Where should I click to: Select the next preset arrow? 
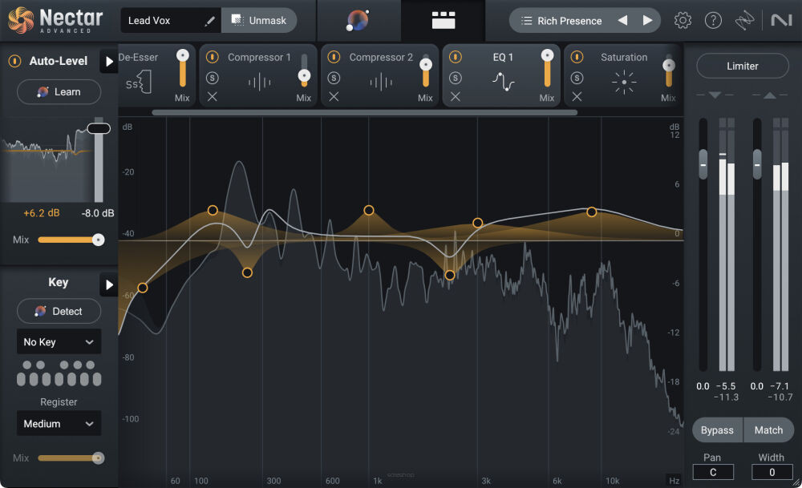pyautogui.click(x=647, y=21)
